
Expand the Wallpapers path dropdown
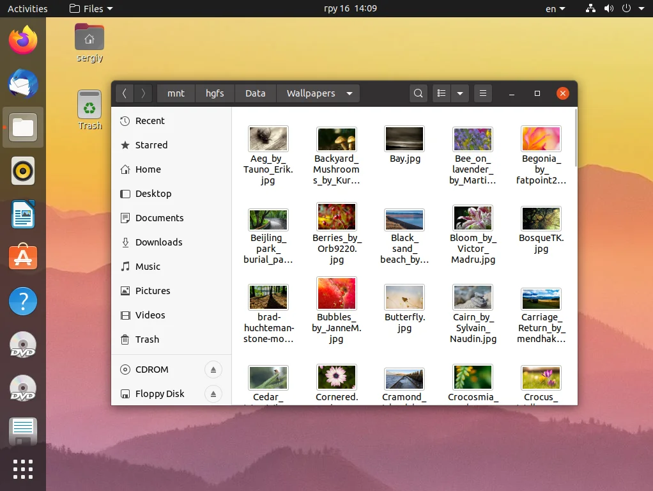(350, 93)
